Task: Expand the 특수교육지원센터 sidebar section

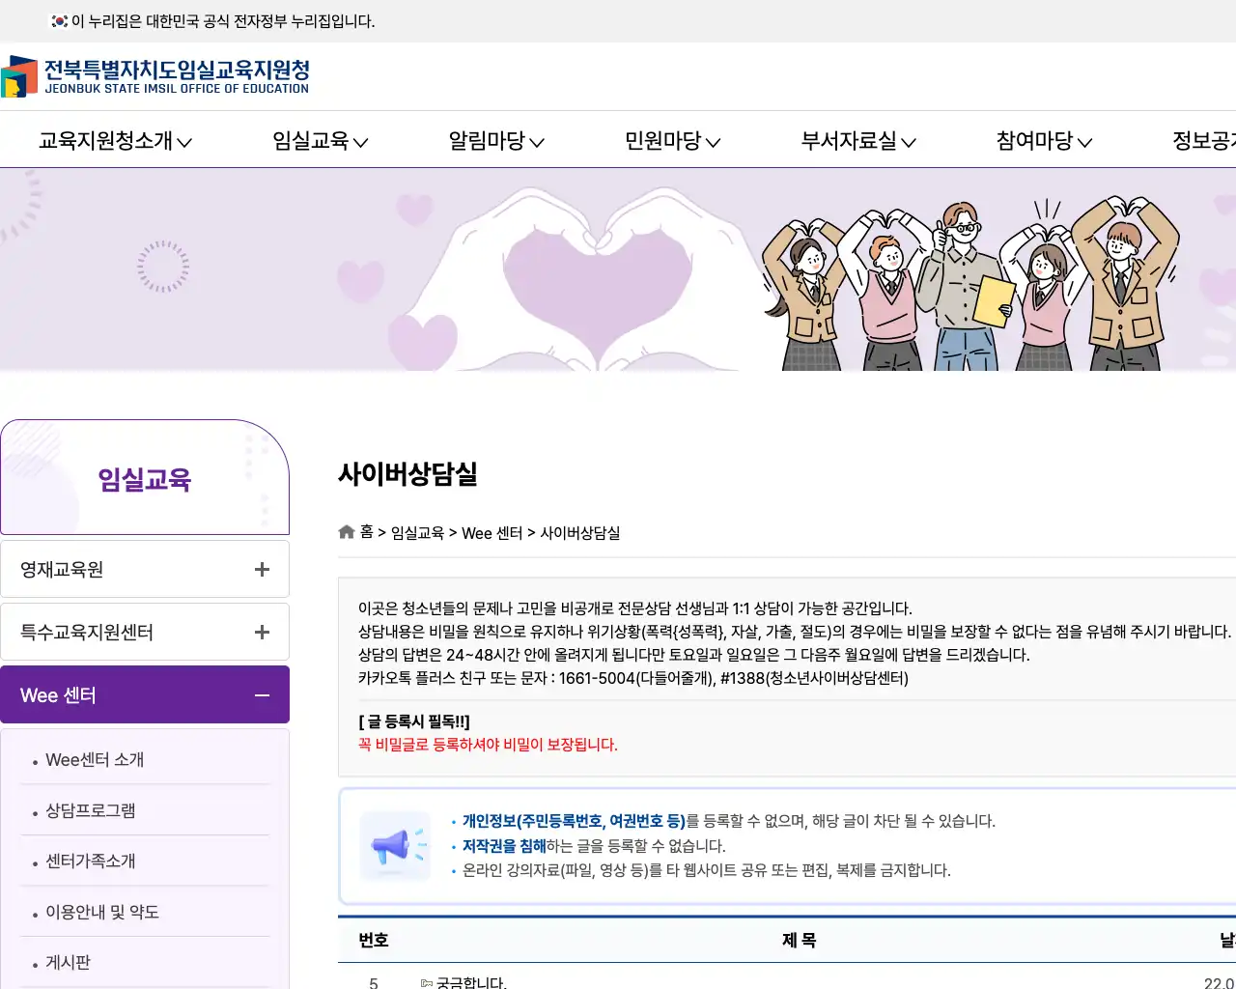Action: tap(261, 632)
